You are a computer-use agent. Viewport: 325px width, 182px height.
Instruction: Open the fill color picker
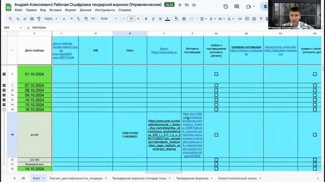coord(176,19)
